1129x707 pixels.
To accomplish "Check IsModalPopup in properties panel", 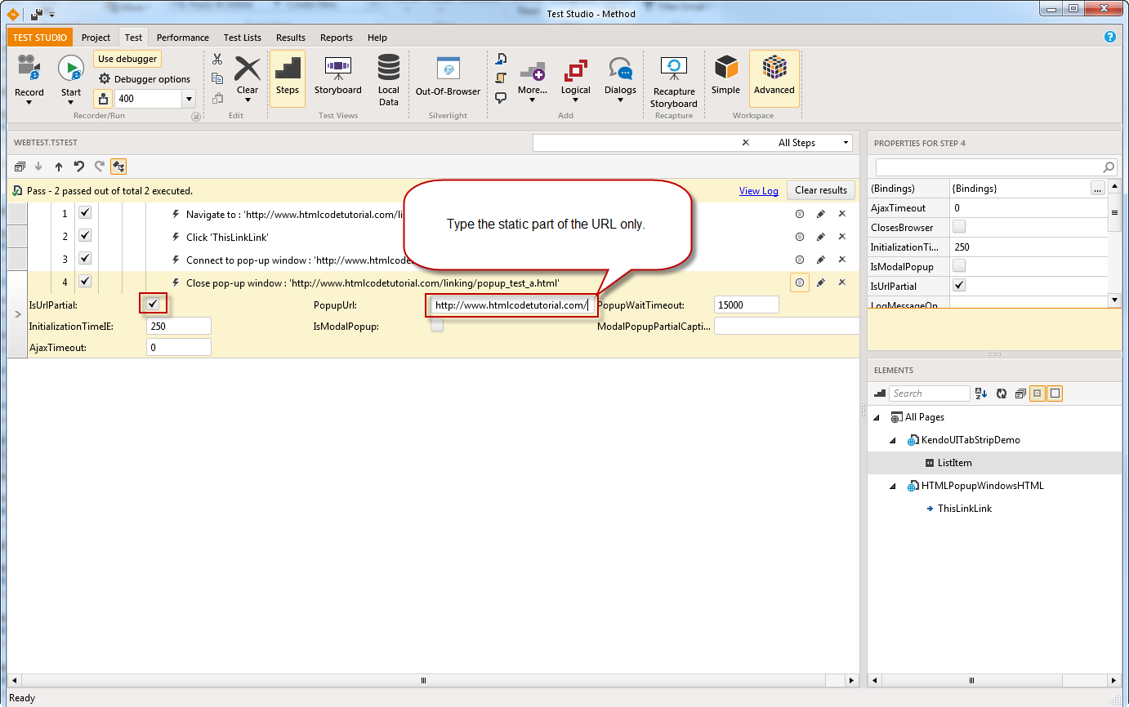I will (x=959, y=266).
